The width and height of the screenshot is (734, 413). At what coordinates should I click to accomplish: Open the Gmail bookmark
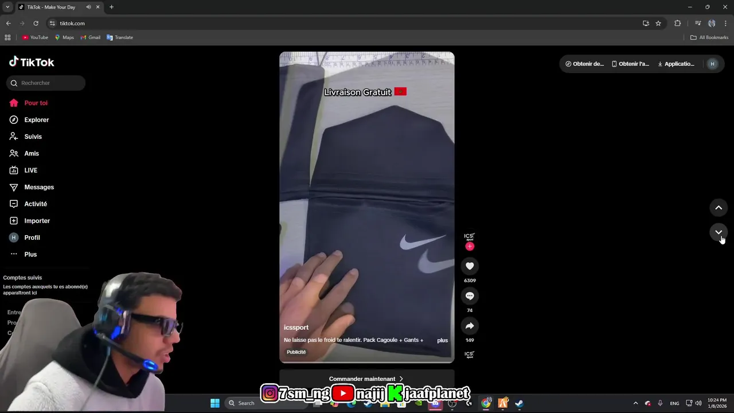[90, 37]
